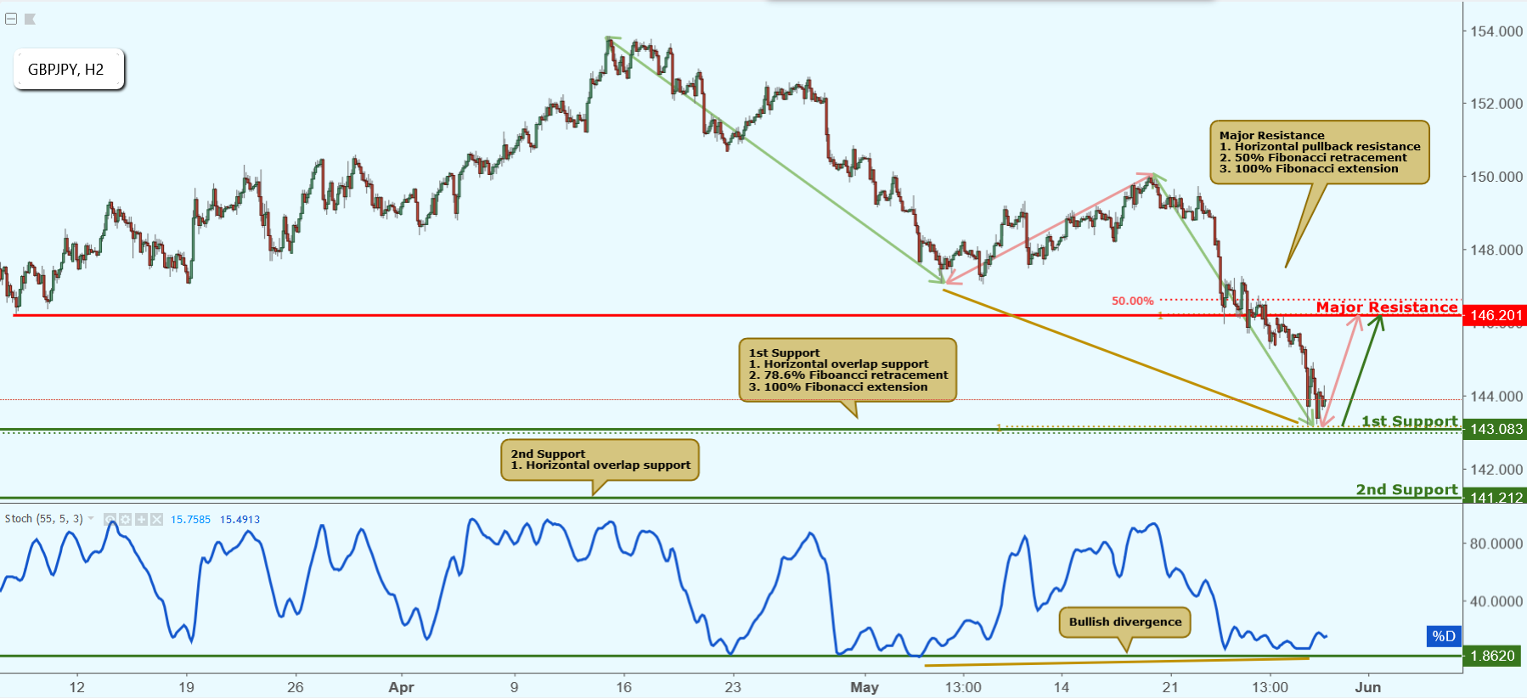Viewport: 1527px width, 699px height.
Task: Click the Apr date label on time axis
Action: (x=401, y=687)
